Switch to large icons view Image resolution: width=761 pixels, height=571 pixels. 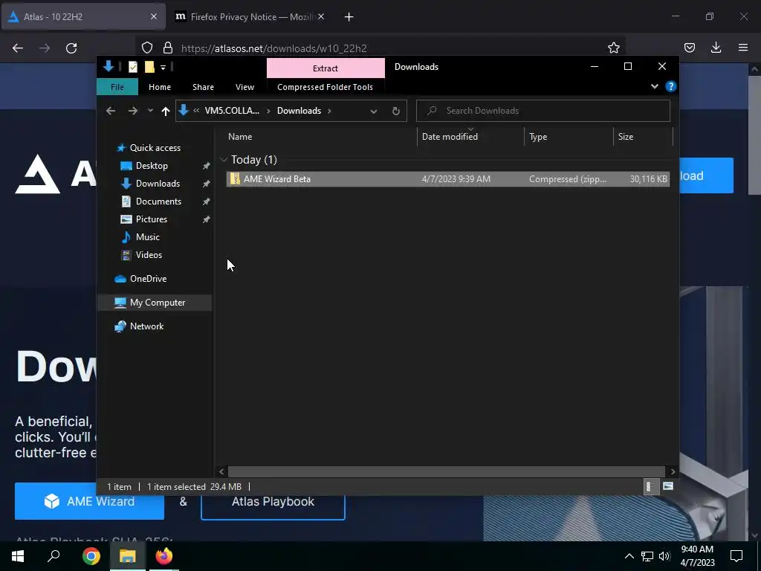pos(668,486)
